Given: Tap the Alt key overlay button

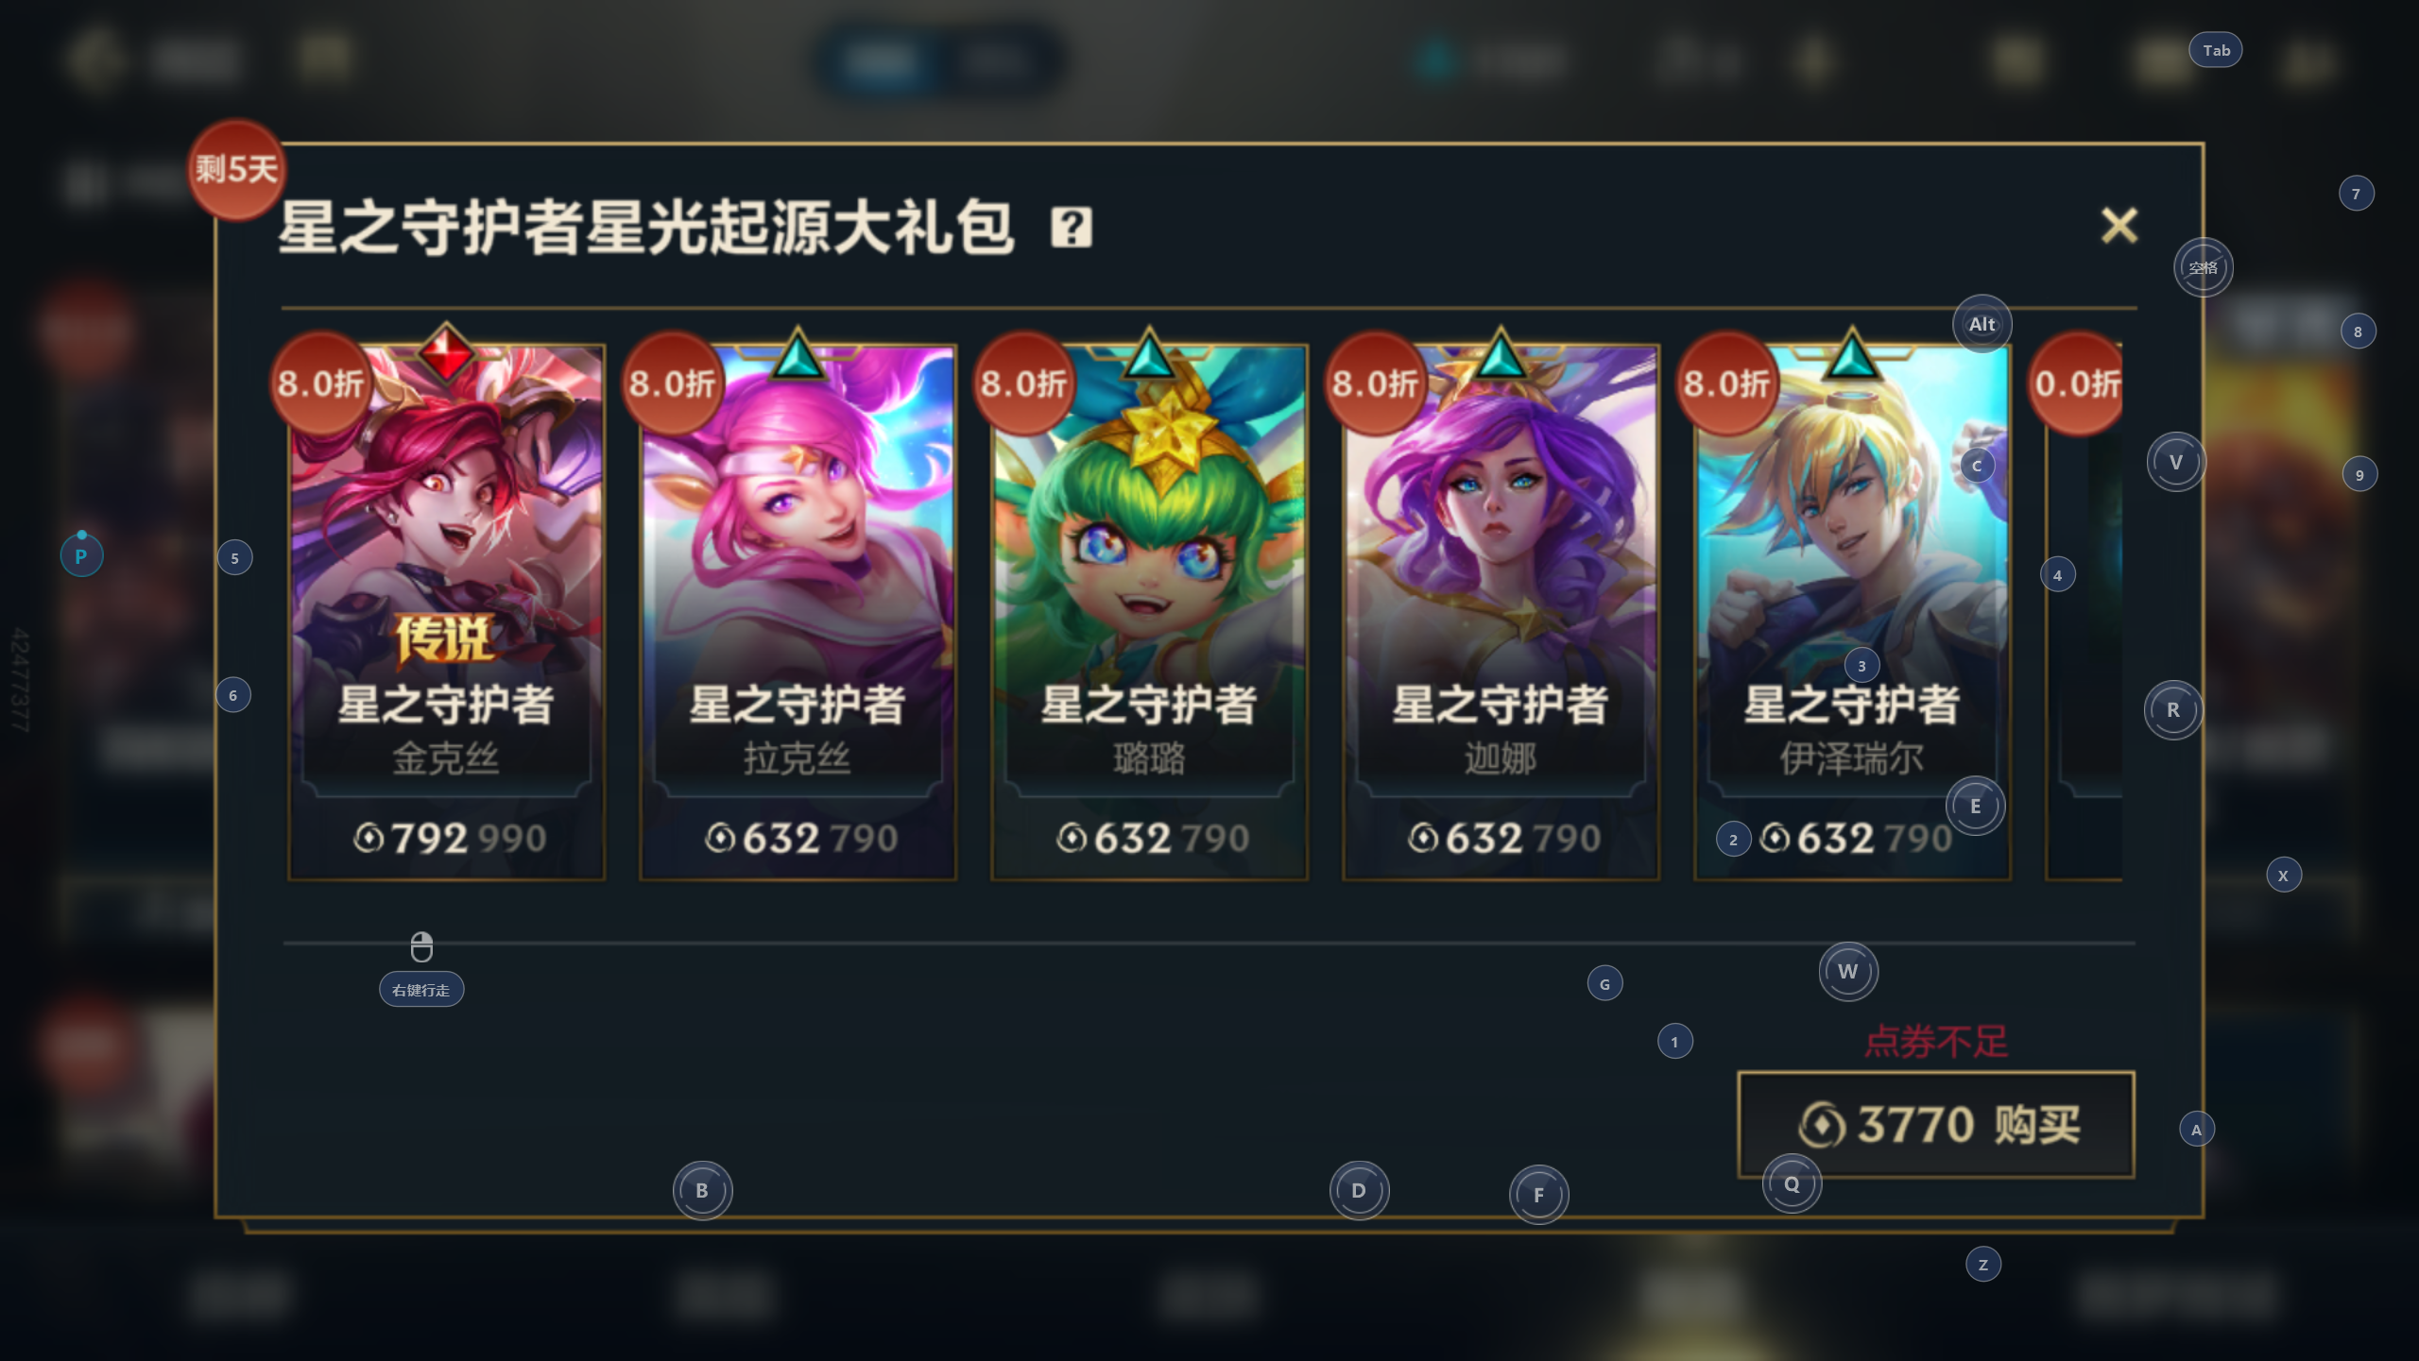Looking at the screenshot, I should [x=1982, y=324].
